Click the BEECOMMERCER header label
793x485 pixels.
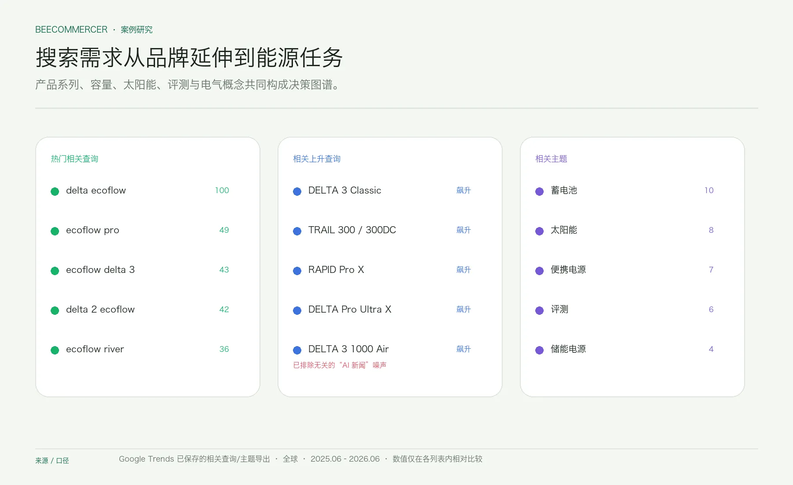(71, 30)
